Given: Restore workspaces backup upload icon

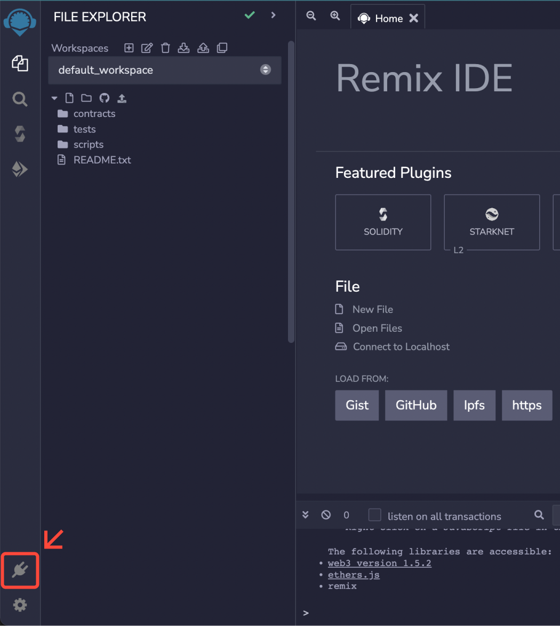Looking at the screenshot, I should [203, 48].
